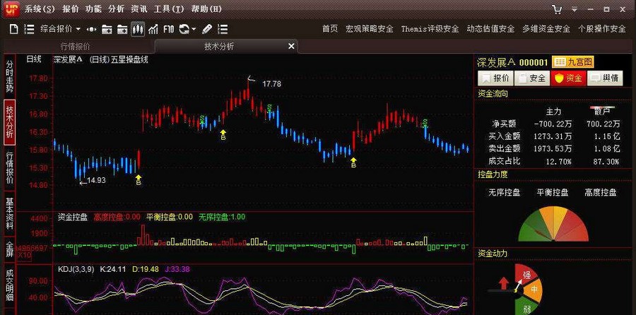636x315 pixels.
Task: Click the 五星操盘线 indicator title
Action: pyautogui.click(x=130, y=59)
